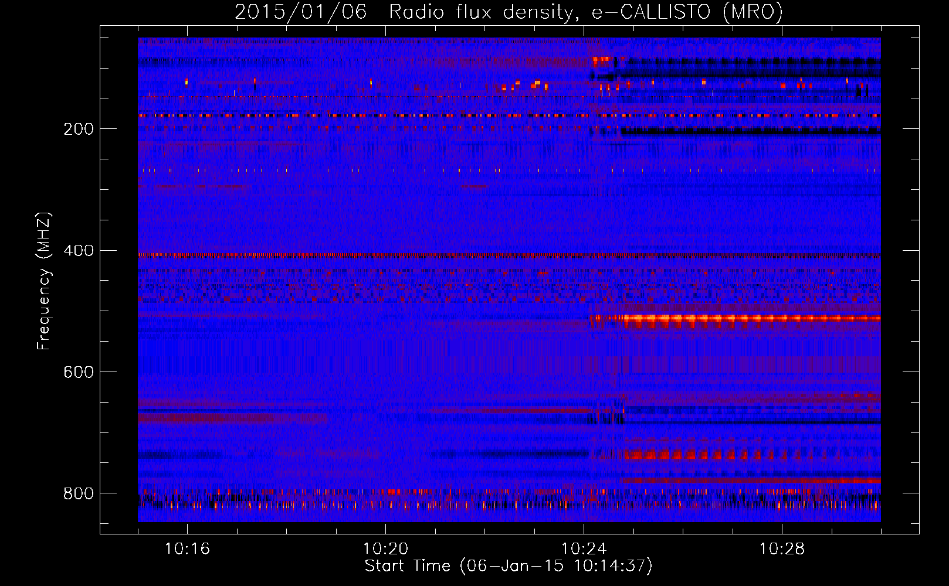Click the 10:24 time tick label
The image size is (949, 586).
tap(584, 548)
